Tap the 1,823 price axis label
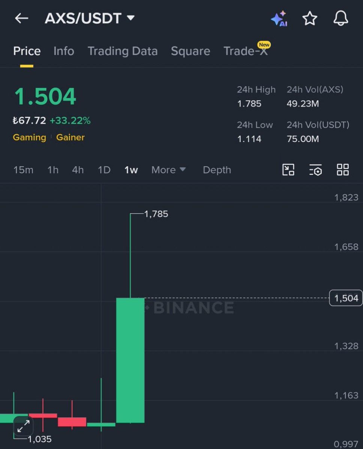The image size is (363, 449). point(346,198)
